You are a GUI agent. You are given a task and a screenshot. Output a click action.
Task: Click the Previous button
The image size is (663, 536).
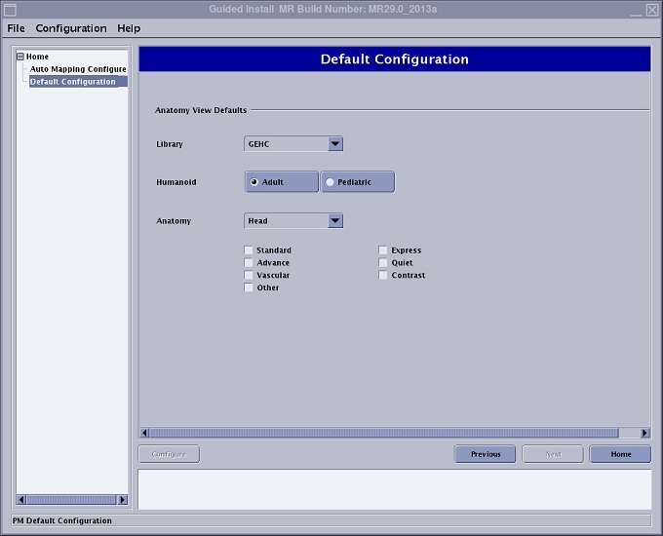coord(486,454)
